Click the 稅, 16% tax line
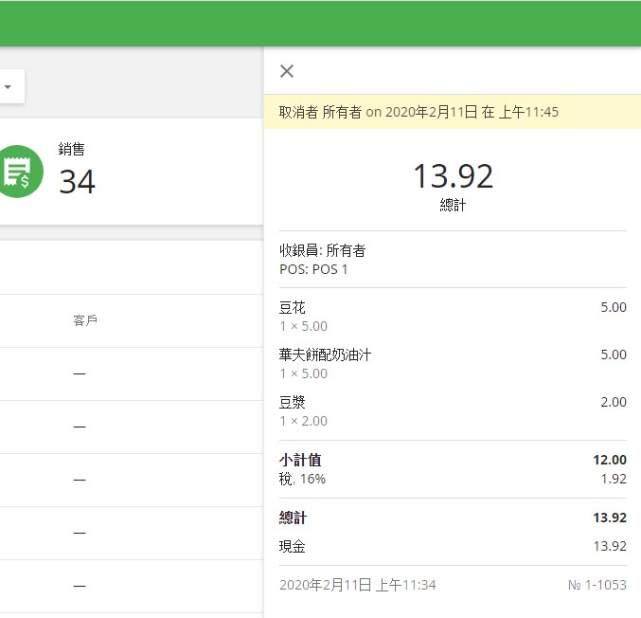Viewport: 641px width, 618px height. 302,480
